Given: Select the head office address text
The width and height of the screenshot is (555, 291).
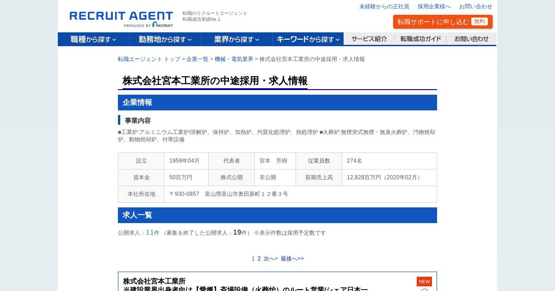Looking at the screenshot, I should [228, 194].
